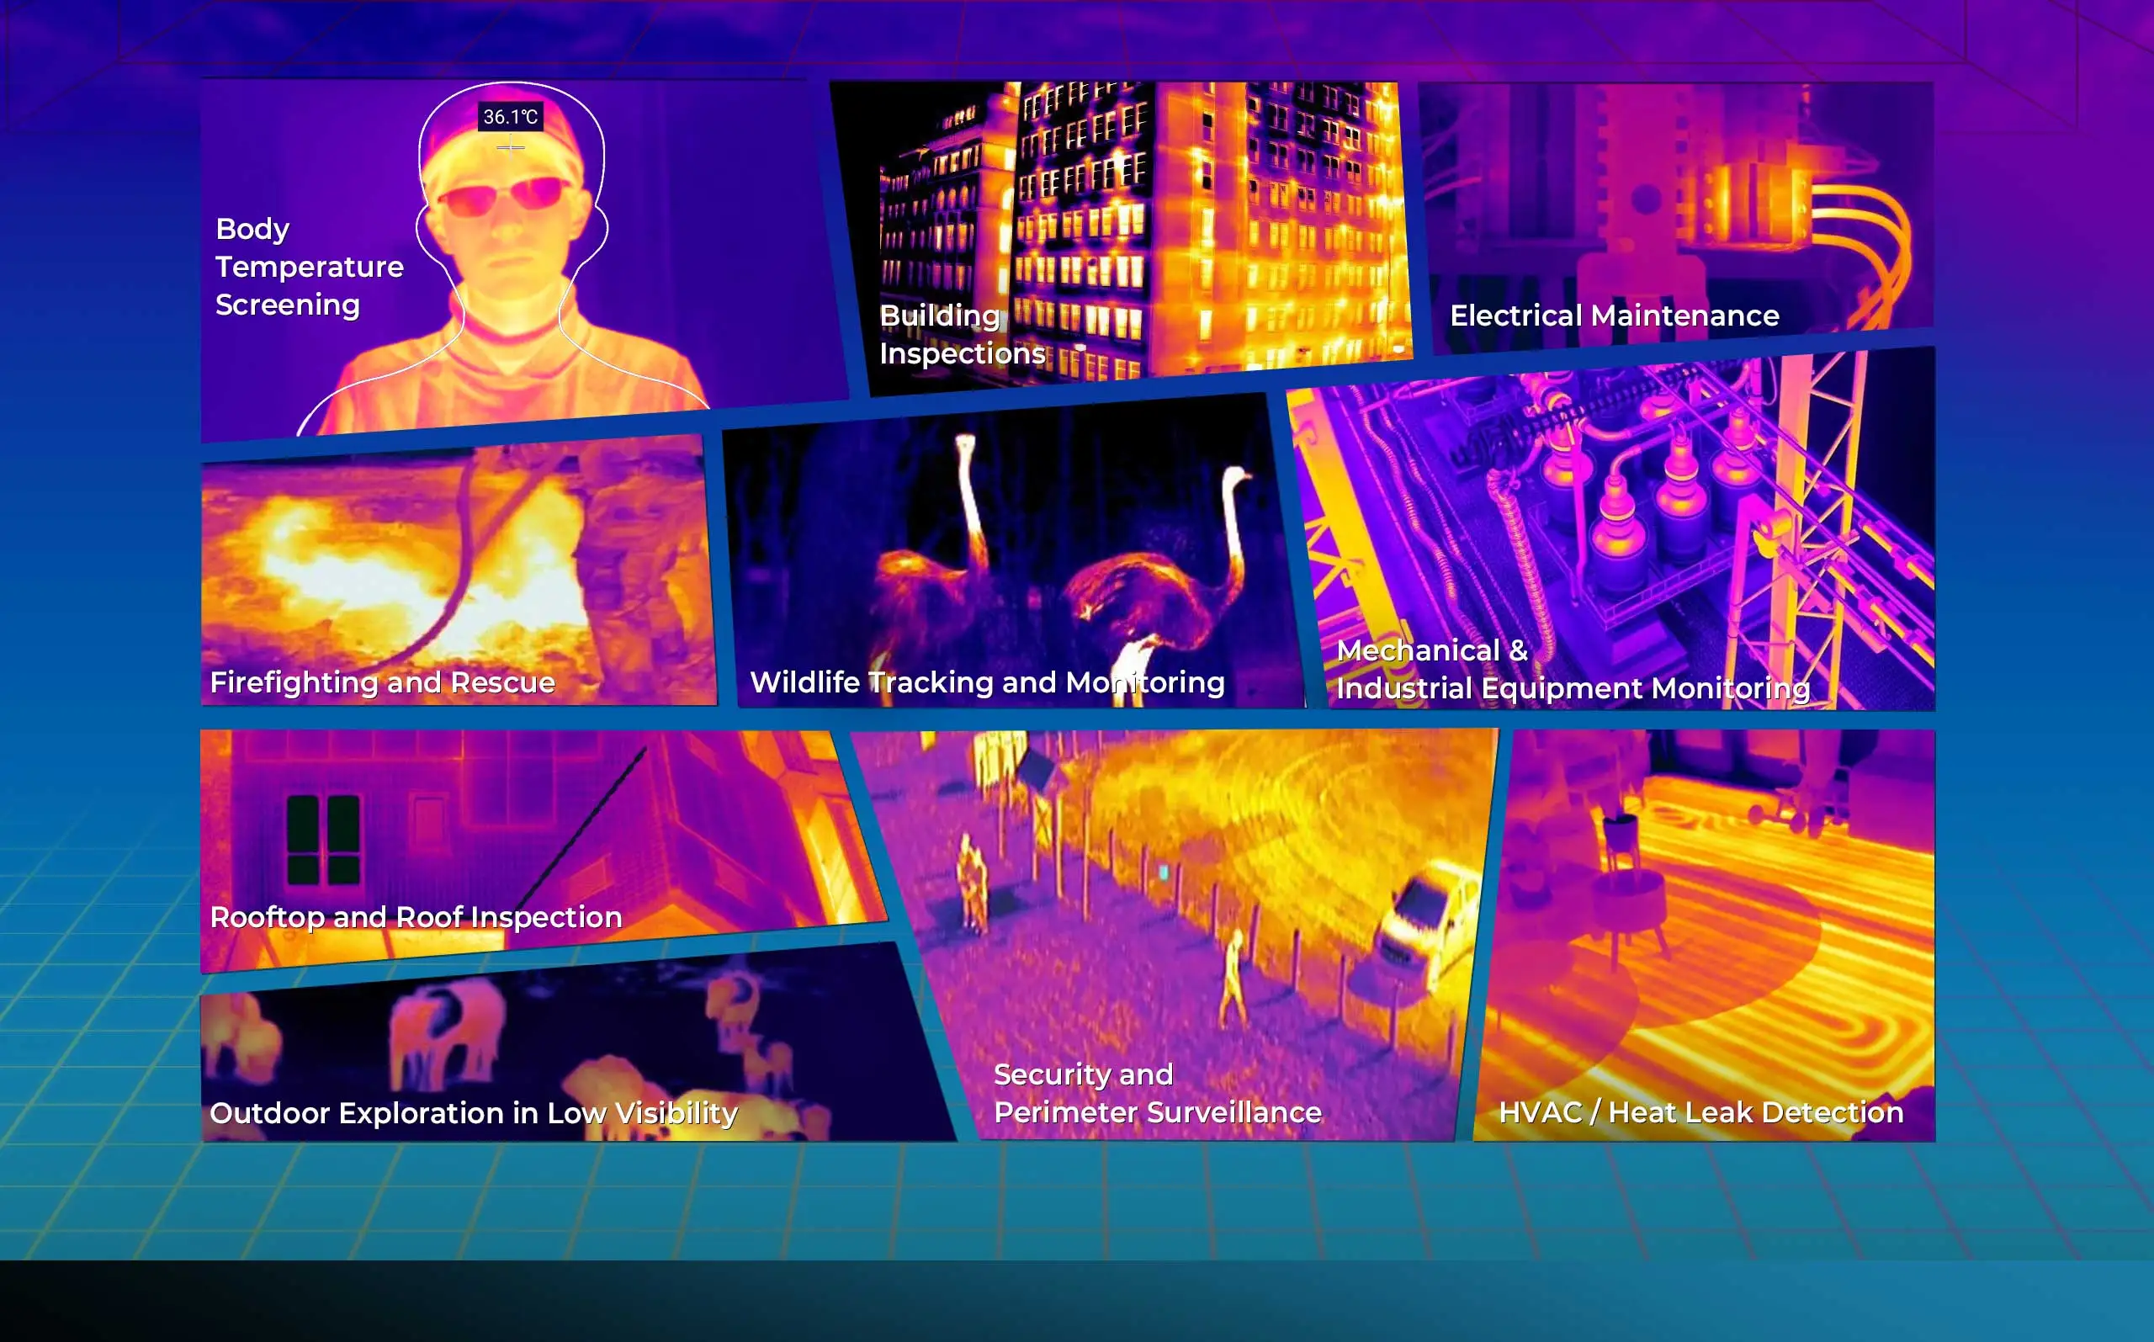Click the crosshair marker on the forehead

pyautogui.click(x=511, y=146)
